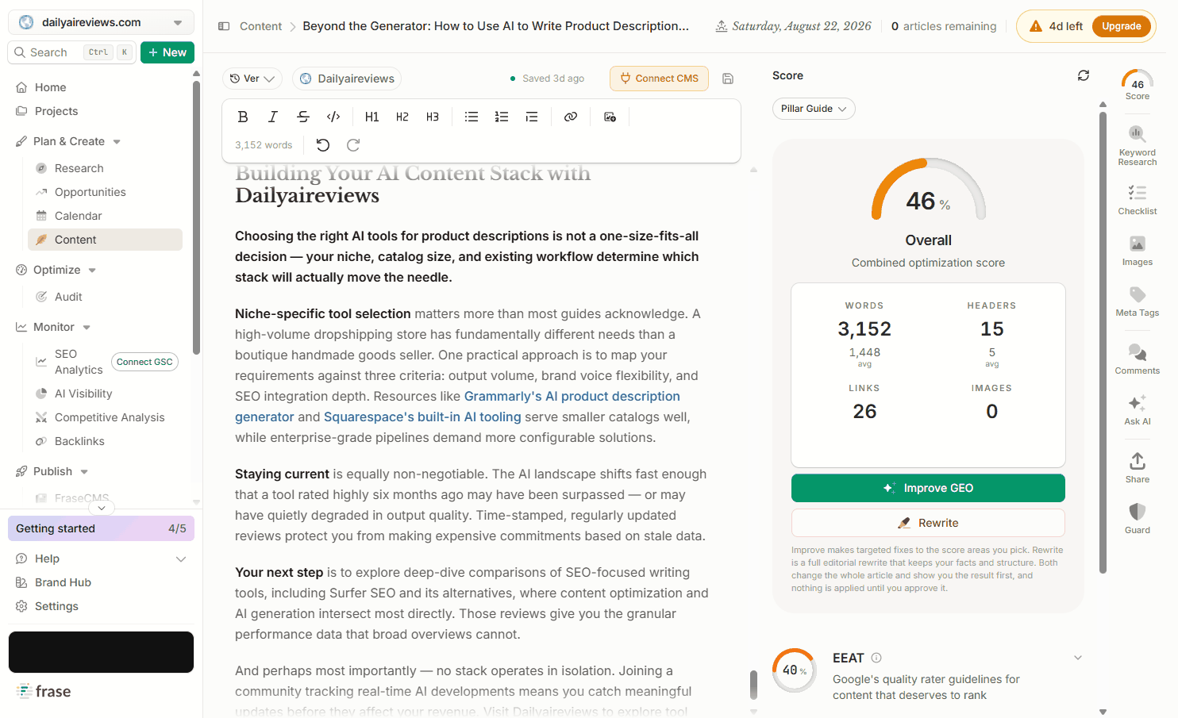Set Heading 2 style
This screenshot has width=1178, height=718.
(x=402, y=117)
